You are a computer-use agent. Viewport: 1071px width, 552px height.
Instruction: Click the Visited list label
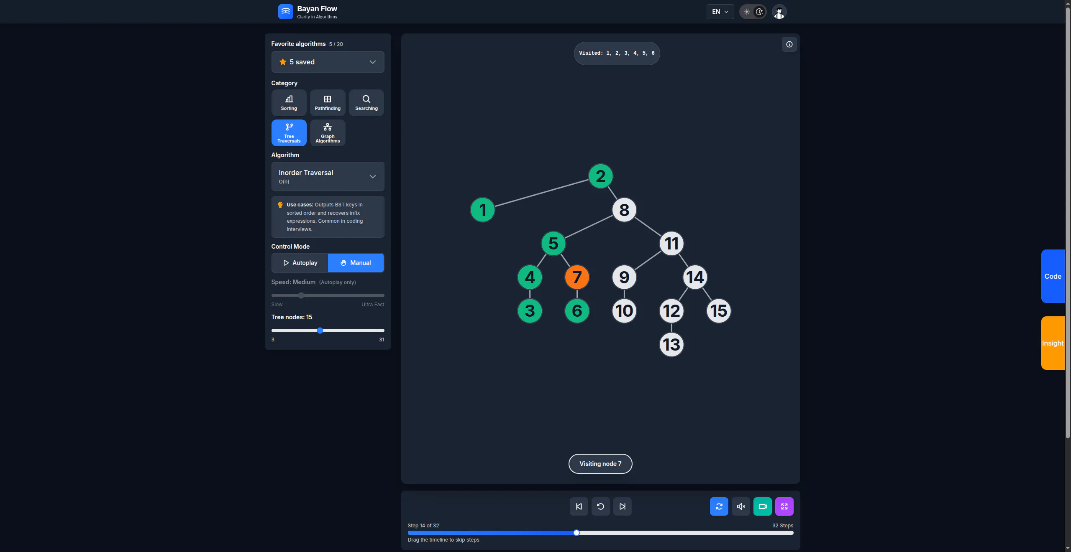[617, 53]
